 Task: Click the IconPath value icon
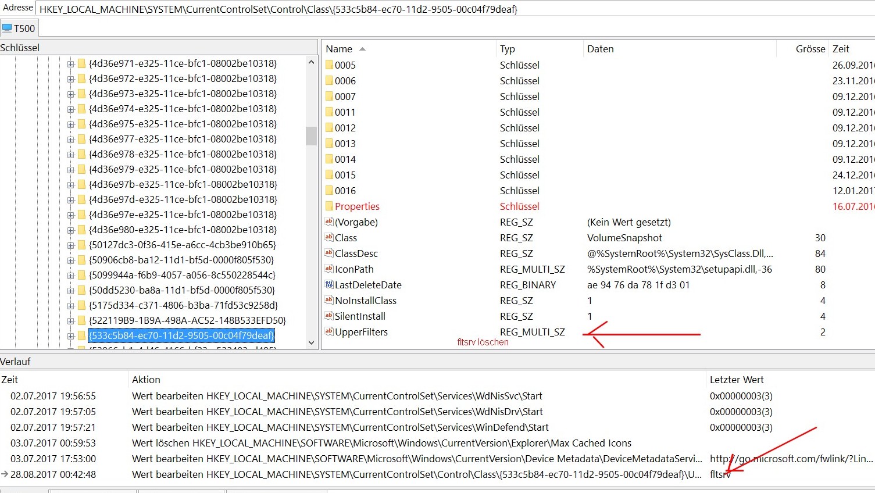pos(329,269)
